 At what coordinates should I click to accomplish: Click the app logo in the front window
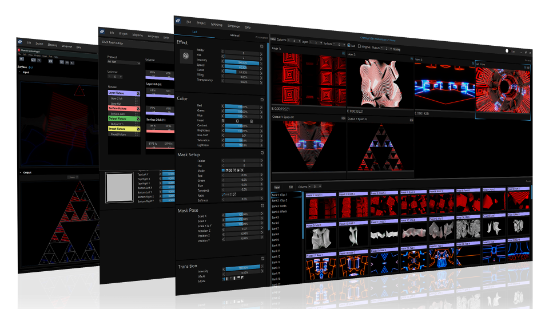pyautogui.click(x=178, y=22)
